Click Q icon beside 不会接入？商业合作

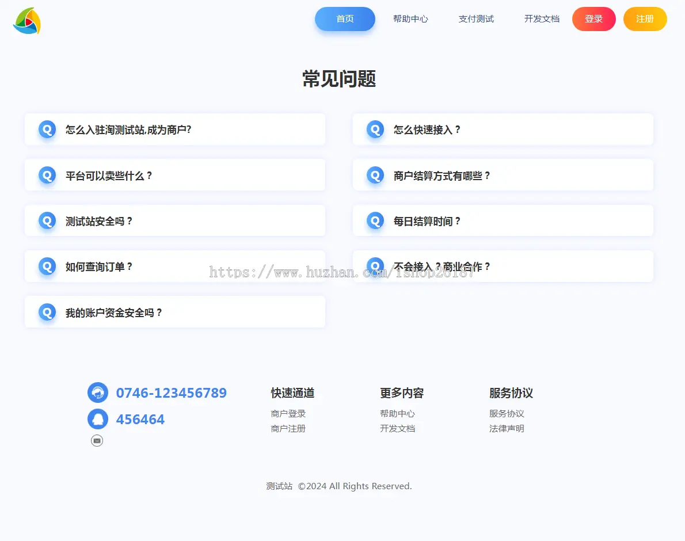click(x=375, y=266)
